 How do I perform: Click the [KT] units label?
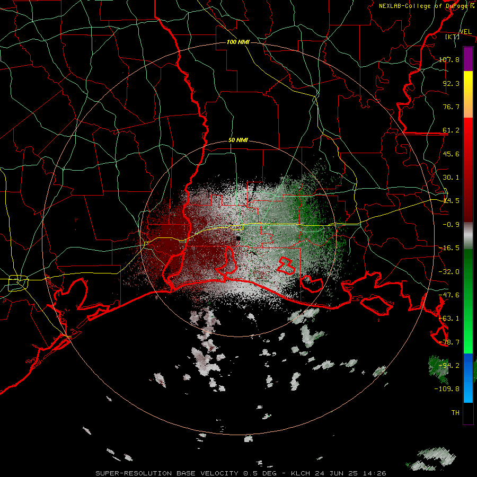(452, 37)
